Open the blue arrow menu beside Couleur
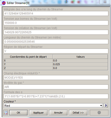111x118 pixels. (106, 105)
